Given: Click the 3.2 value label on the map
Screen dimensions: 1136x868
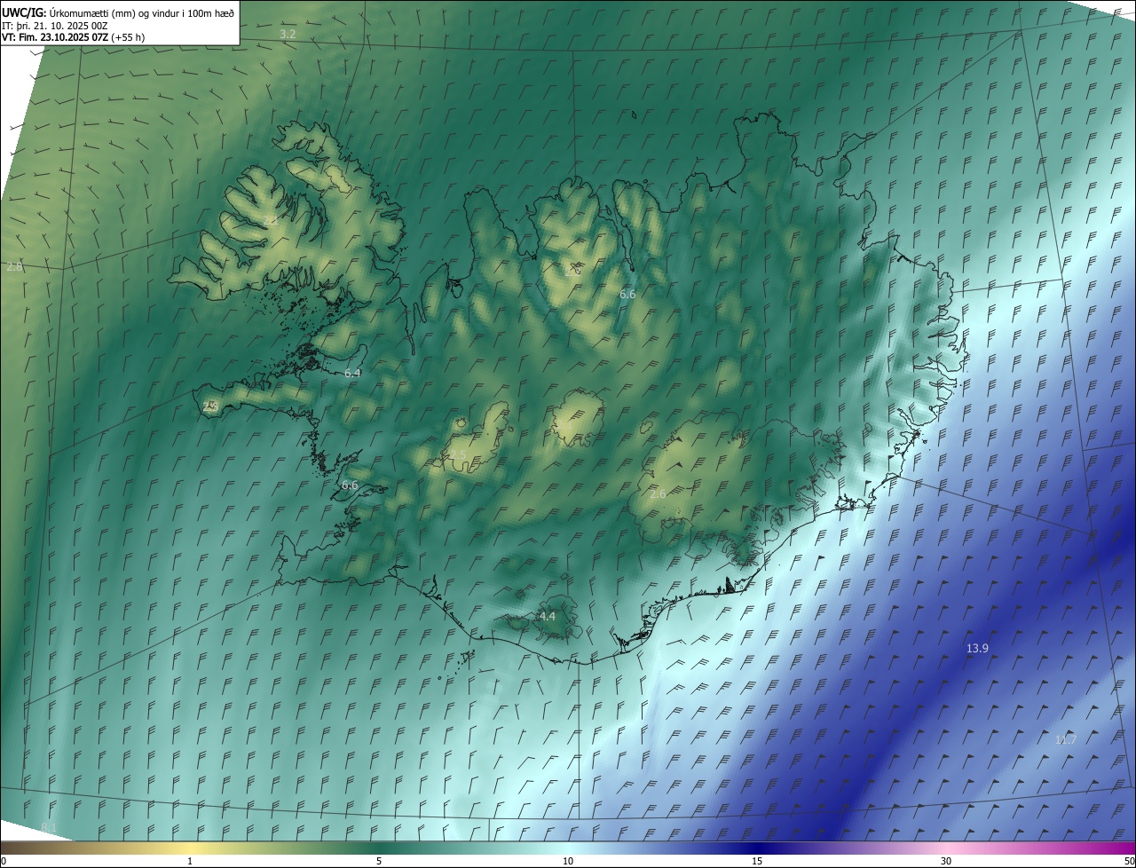Looking at the screenshot, I should click(288, 34).
